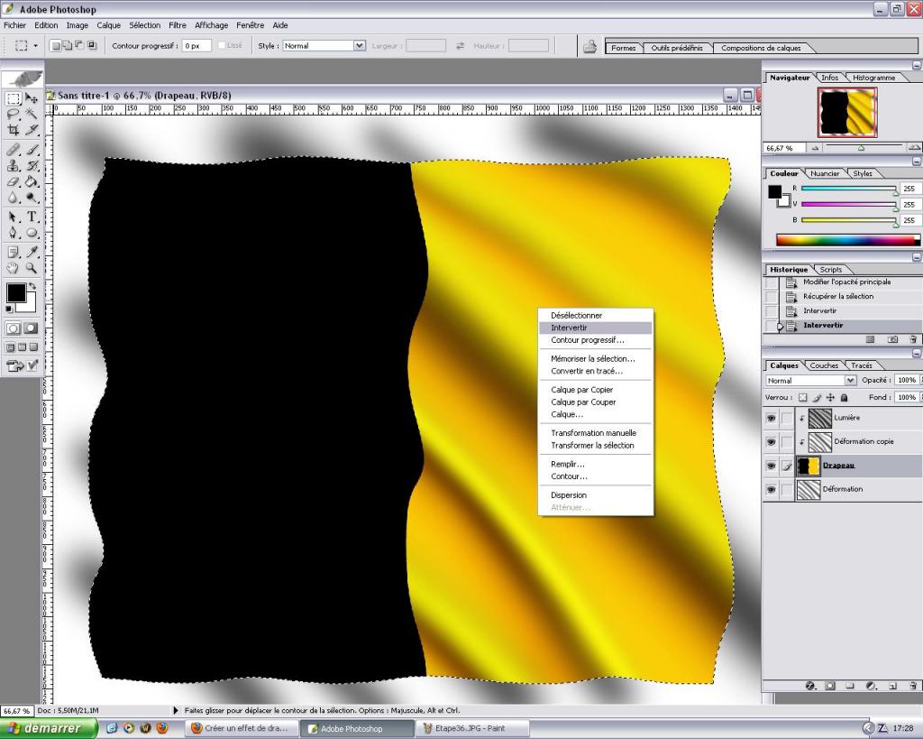Delete layer with Layers panel trash icon
The height and width of the screenshot is (739, 923).
[913, 686]
